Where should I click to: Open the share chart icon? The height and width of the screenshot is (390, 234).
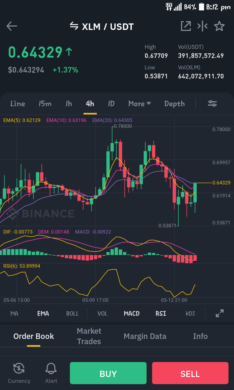(x=186, y=26)
